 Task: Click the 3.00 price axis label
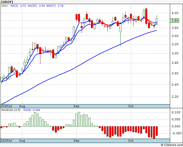coord(175,53)
